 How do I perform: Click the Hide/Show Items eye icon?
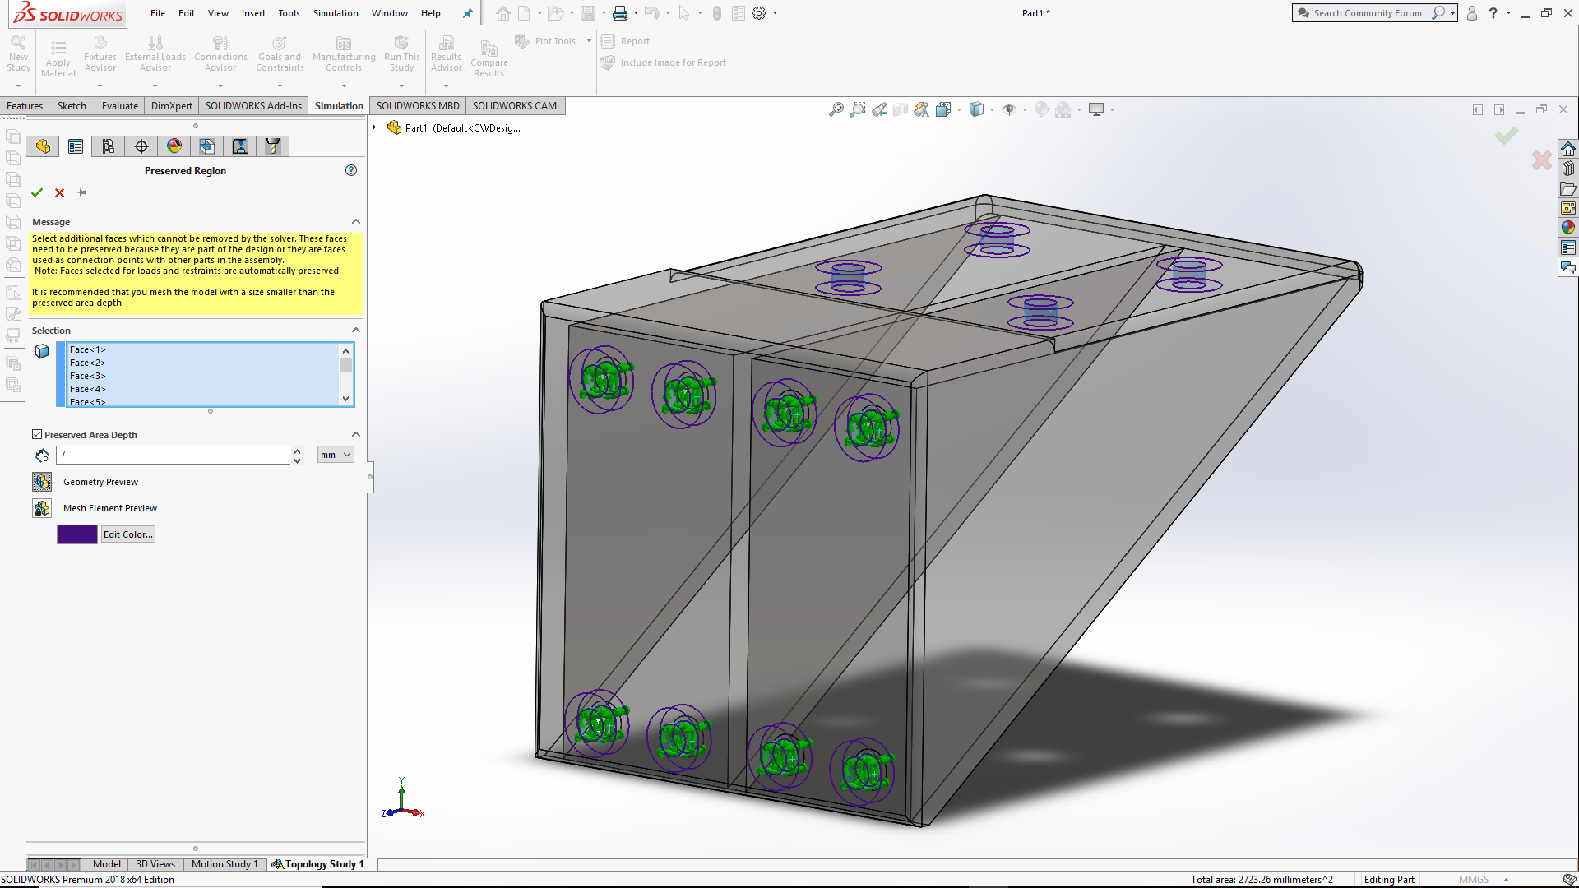point(1009,109)
